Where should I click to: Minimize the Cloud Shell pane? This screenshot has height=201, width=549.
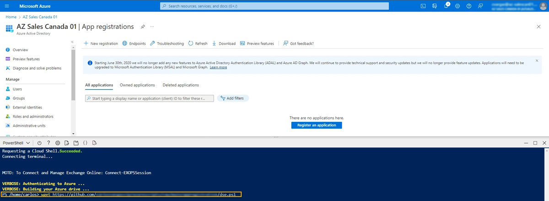(x=526, y=143)
